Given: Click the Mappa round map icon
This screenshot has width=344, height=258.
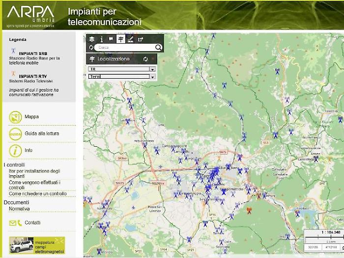Looking at the screenshot, I should pos(15,117).
